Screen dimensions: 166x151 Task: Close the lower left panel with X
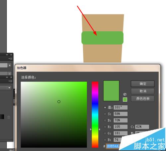coord(11,77)
